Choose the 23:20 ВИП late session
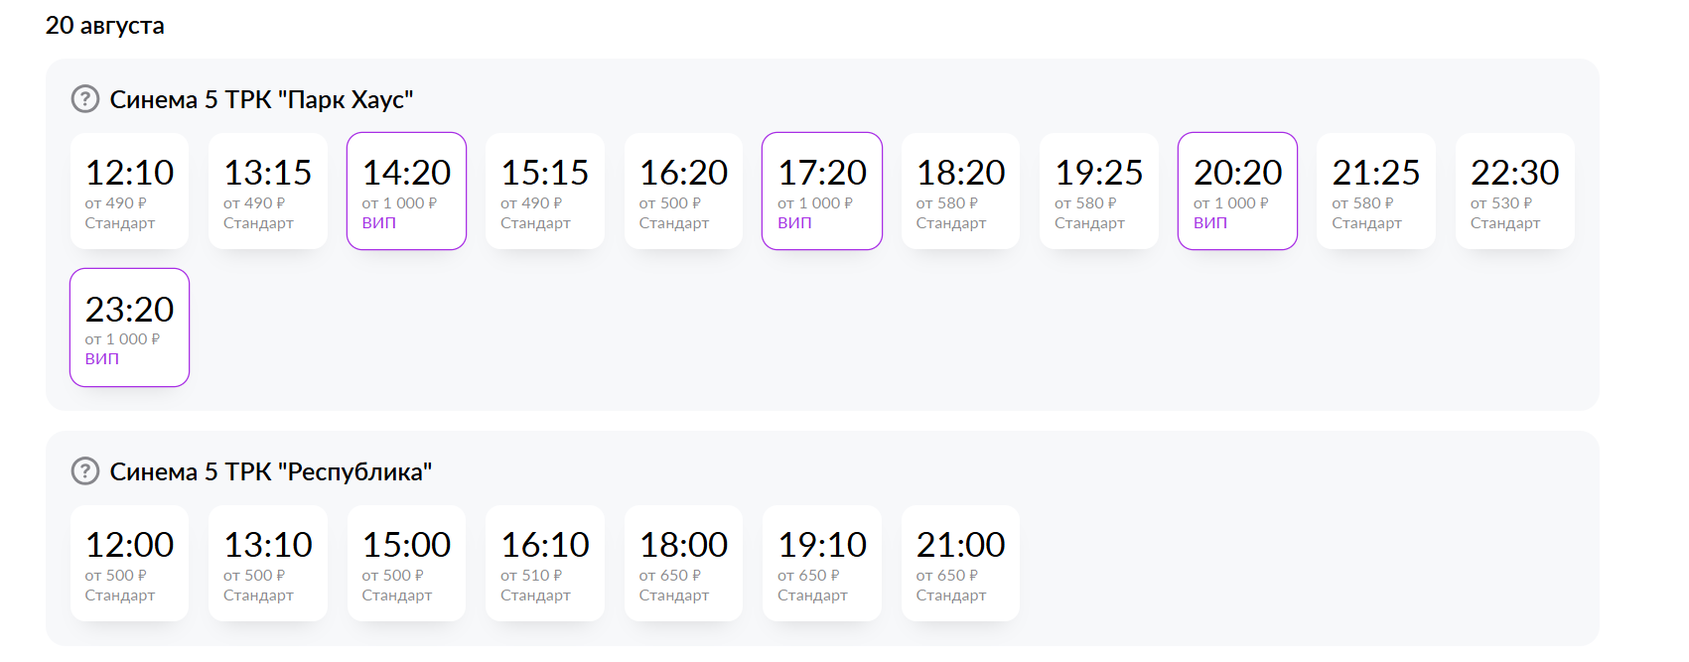This screenshot has width=1689, height=662. tap(129, 328)
